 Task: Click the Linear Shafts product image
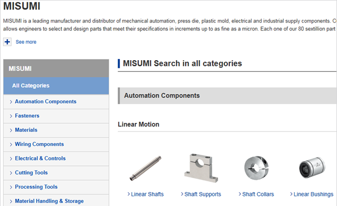point(145,168)
